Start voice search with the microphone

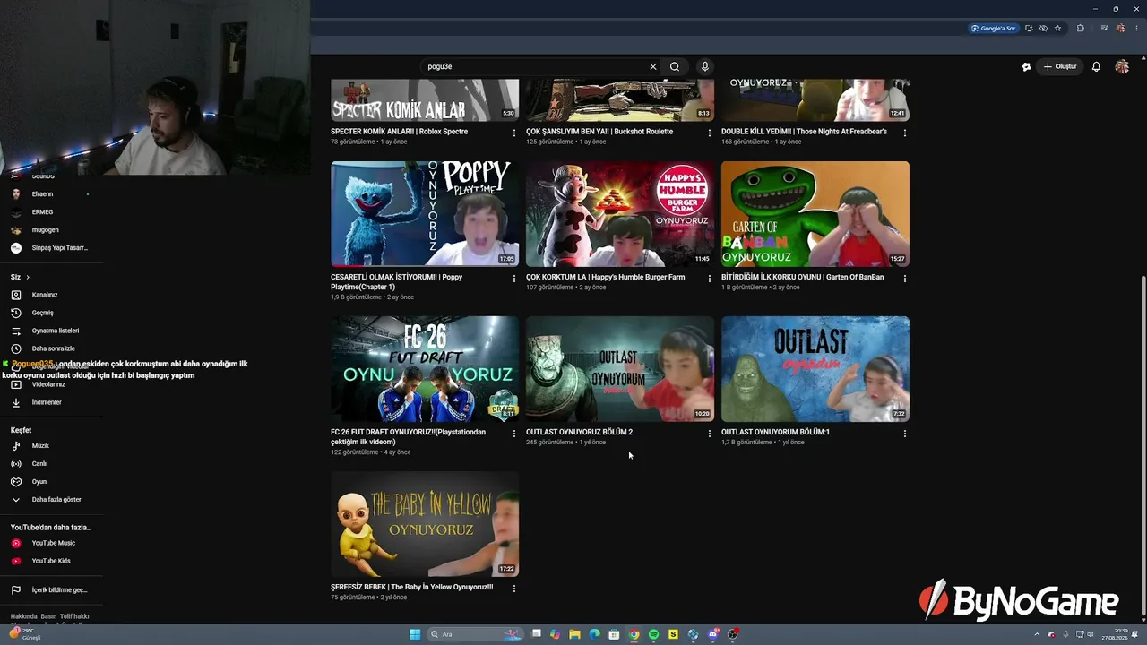coord(705,66)
